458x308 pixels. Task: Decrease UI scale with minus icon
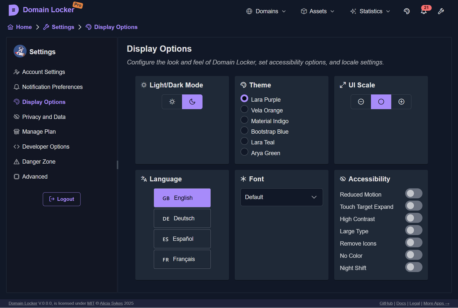tap(361, 102)
